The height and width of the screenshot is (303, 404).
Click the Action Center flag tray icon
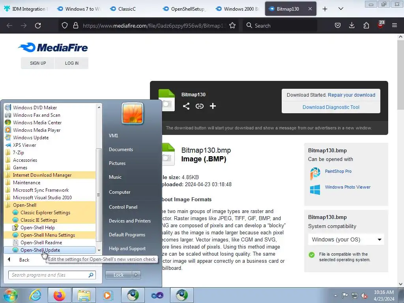(345, 296)
